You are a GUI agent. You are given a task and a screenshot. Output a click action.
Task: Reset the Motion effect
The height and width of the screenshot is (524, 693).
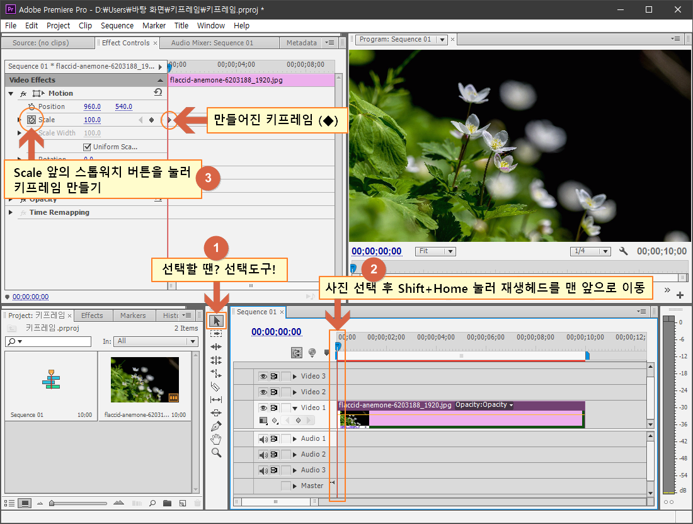pyautogui.click(x=158, y=92)
